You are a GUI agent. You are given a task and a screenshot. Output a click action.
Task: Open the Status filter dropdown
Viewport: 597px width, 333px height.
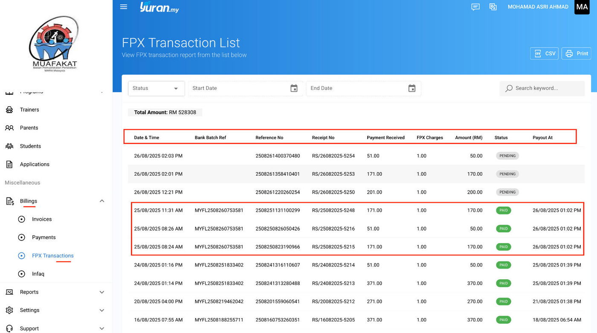pyautogui.click(x=156, y=88)
